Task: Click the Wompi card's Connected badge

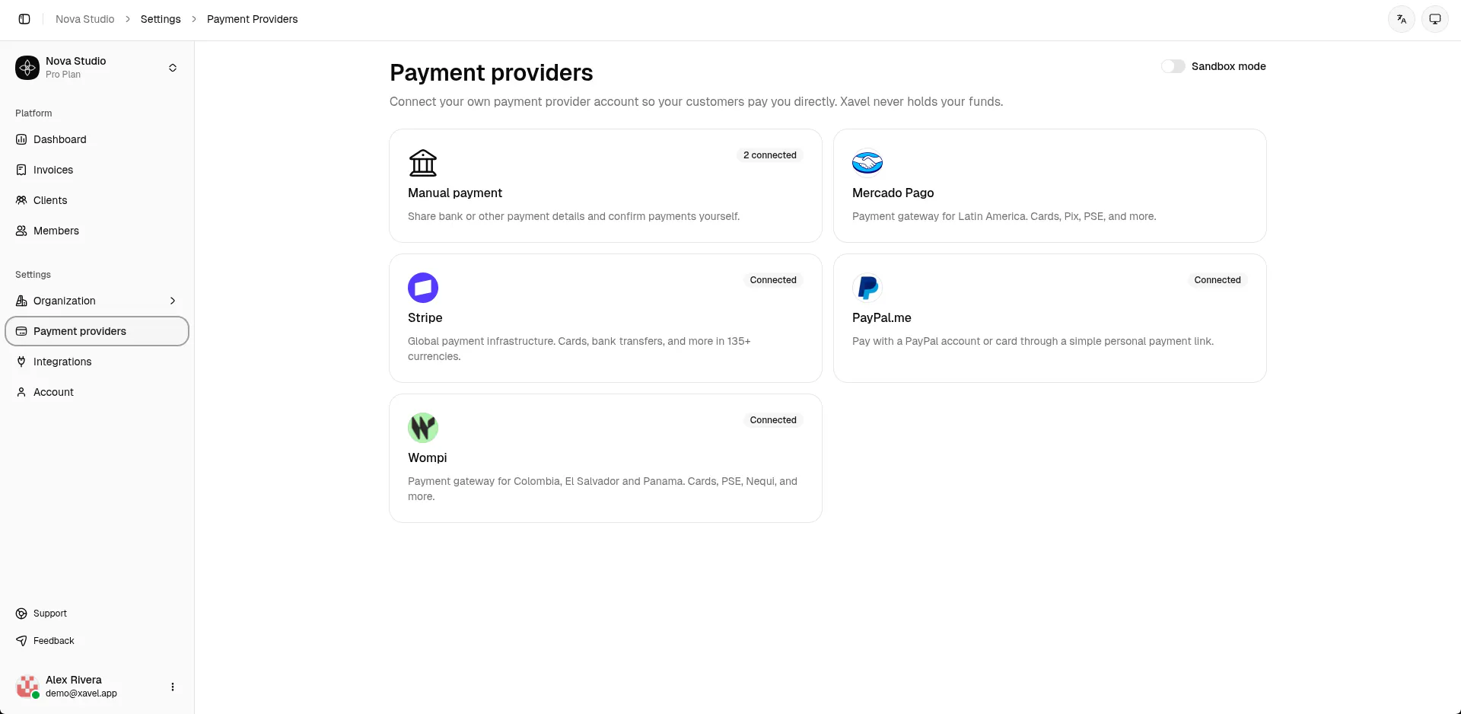Action: (x=773, y=420)
